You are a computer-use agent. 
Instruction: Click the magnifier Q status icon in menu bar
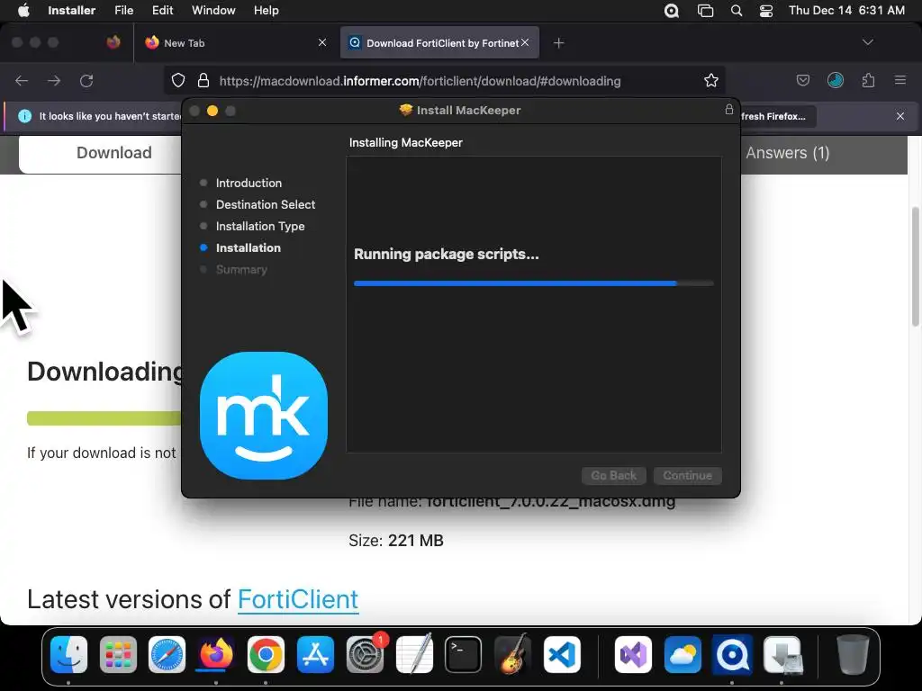point(672,11)
